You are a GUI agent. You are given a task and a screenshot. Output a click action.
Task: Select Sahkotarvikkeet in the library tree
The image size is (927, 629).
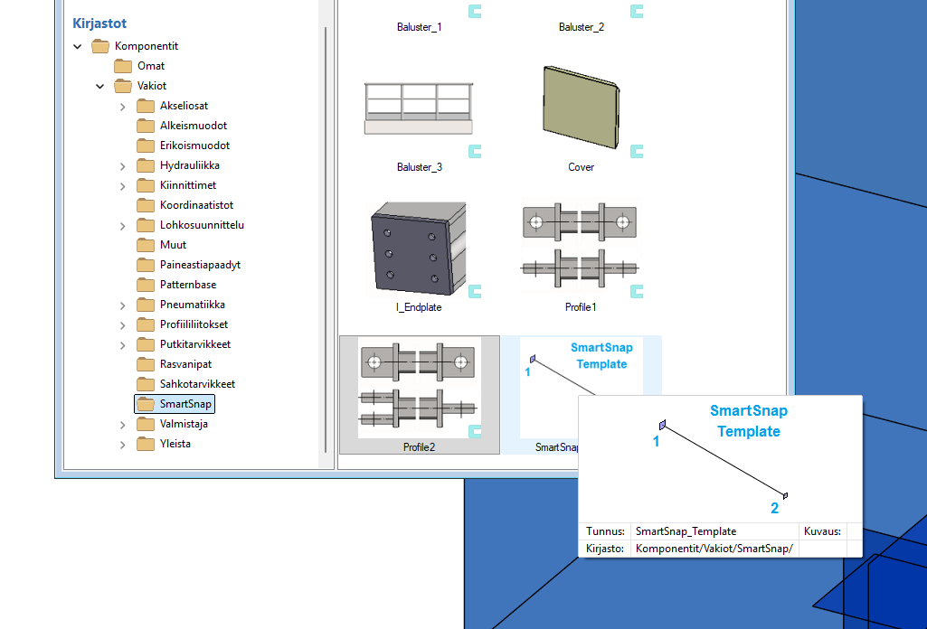pos(197,384)
